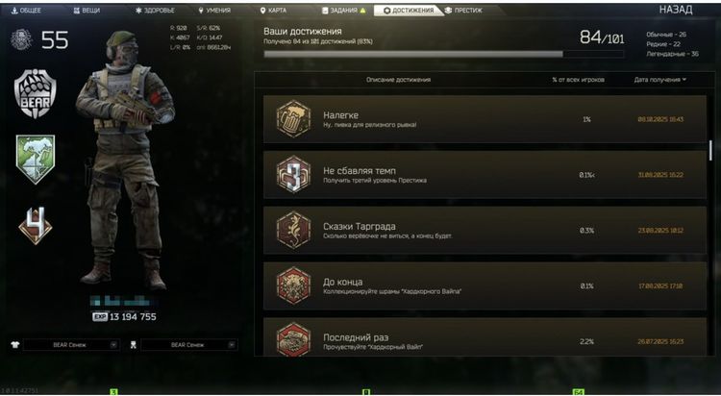The image size is (721, 396).
Task: Click the Сказки Тарграда achievement emblem
Action: point(293,230)
